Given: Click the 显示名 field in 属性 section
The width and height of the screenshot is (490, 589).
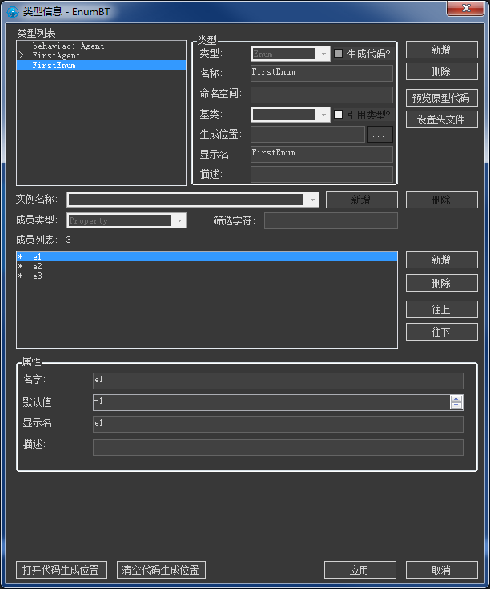Looking at the screenshot, I should (277, 424).
